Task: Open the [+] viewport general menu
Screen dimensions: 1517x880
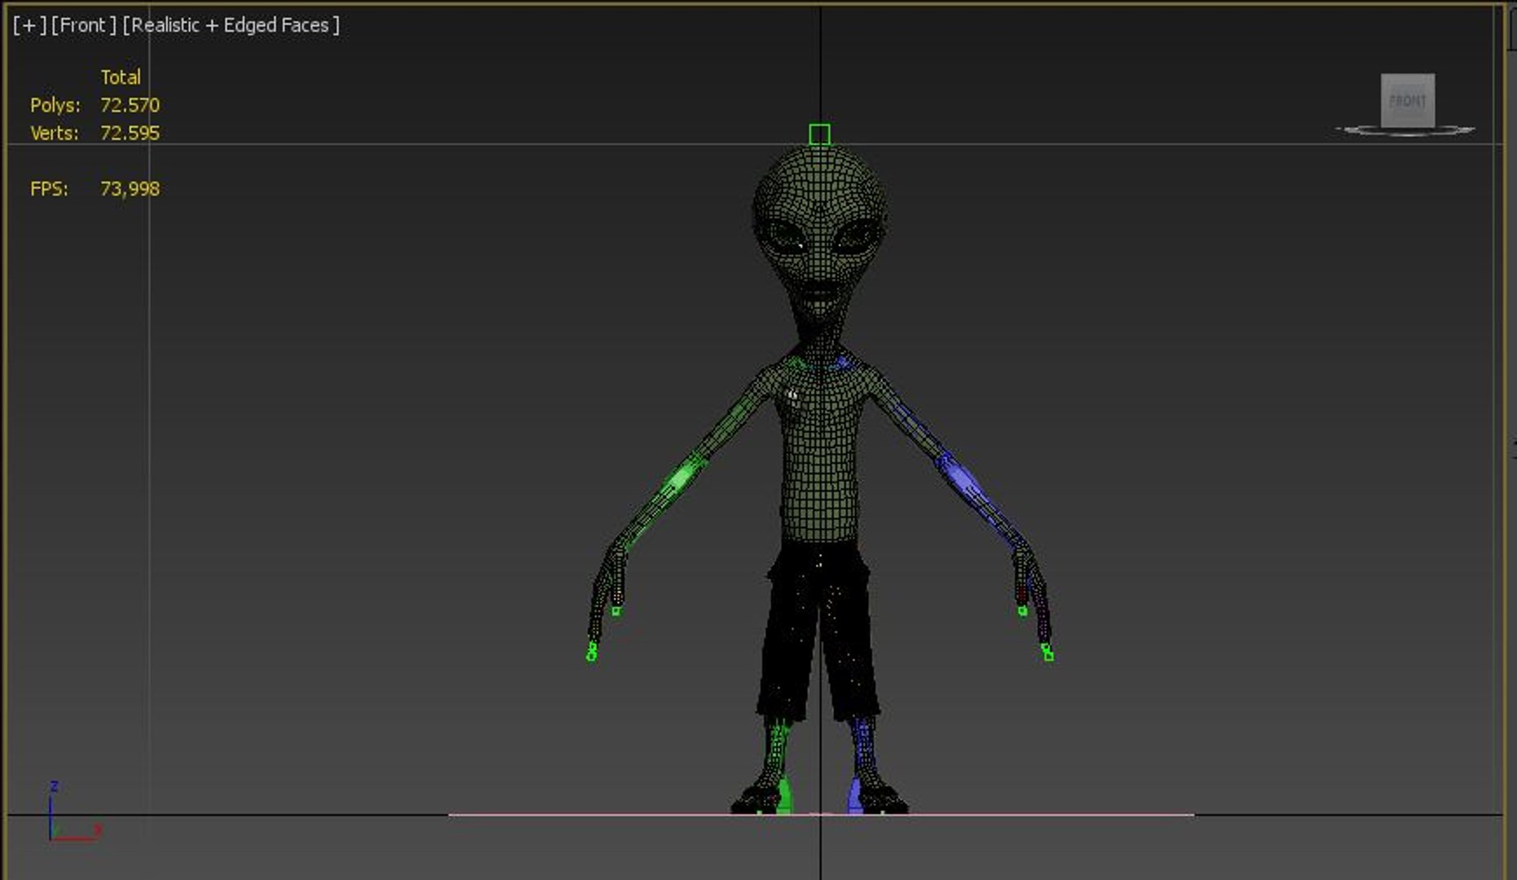Action: (x=29, y=25)
